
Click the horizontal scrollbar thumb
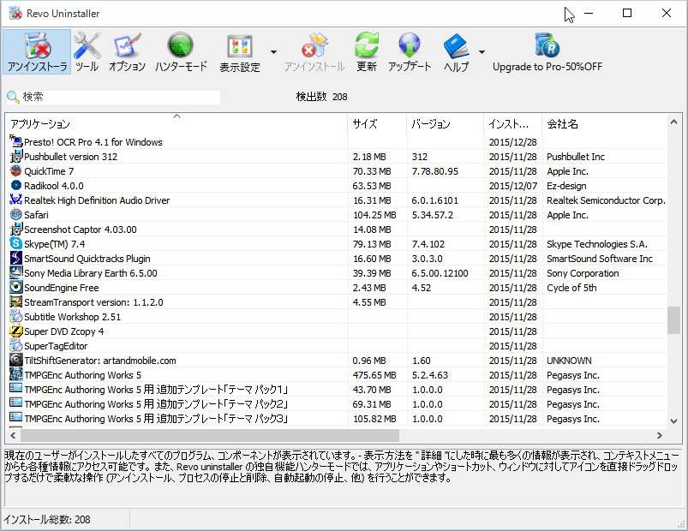(x=210, y=435)
